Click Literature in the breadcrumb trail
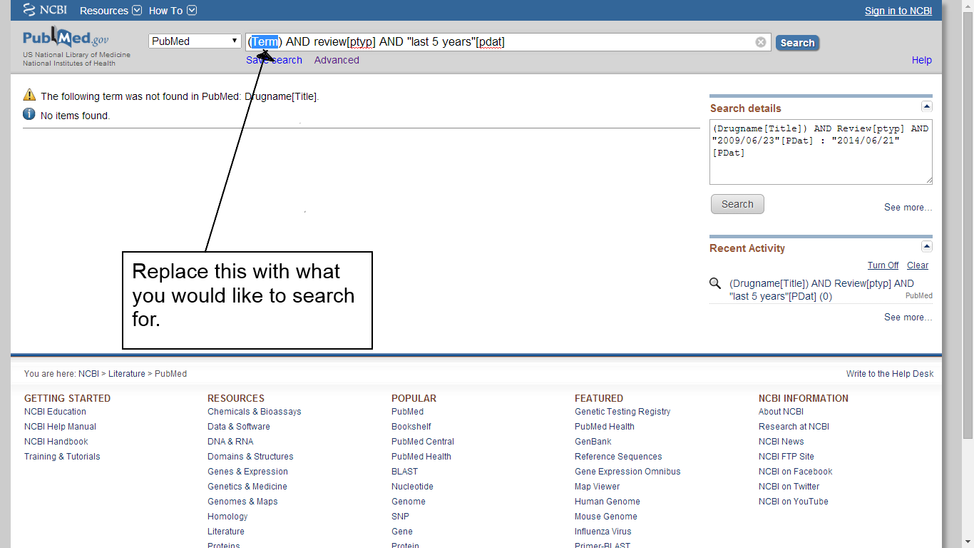The width and height of the screenshot is (974, 548). 127,374
